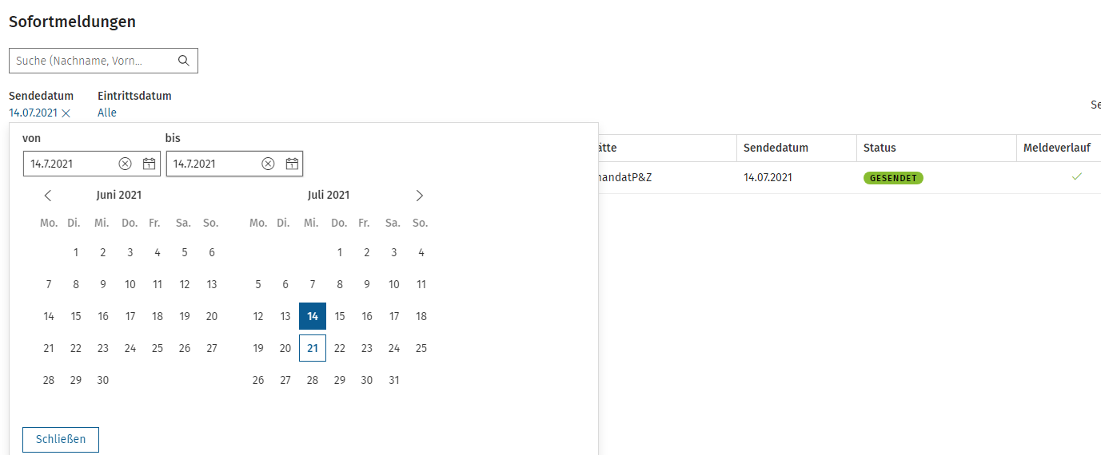Remove the 14.07.2021 Sendedatum filter via X
The image size is (1101, 455).
click(66, 113)
